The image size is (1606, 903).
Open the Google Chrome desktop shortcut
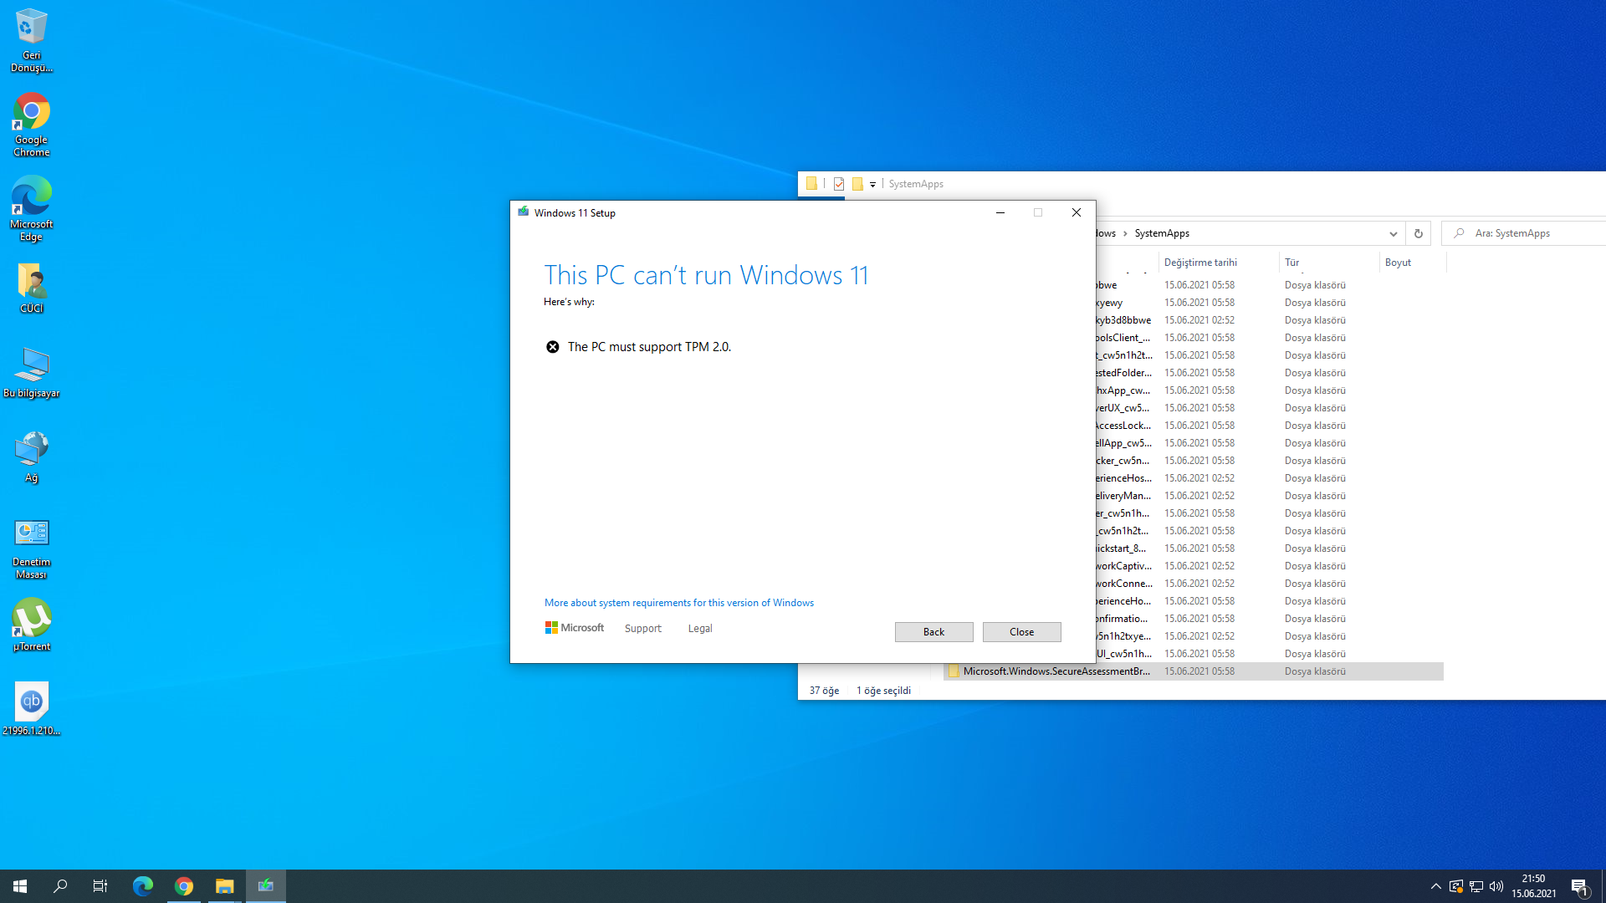click(x=32, y=125)
